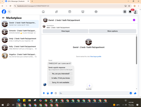Choose a sticker icon
Image resolution: width=141 pixels, height=107 pixels.
point(52,93)
